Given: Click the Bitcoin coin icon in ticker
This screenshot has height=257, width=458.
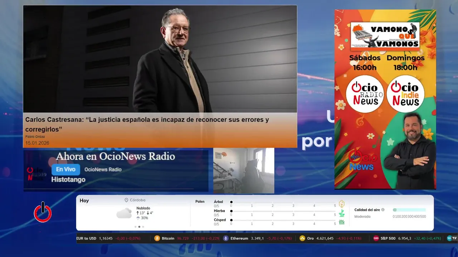Looking at the screenshot, I should tap(157, 238).
